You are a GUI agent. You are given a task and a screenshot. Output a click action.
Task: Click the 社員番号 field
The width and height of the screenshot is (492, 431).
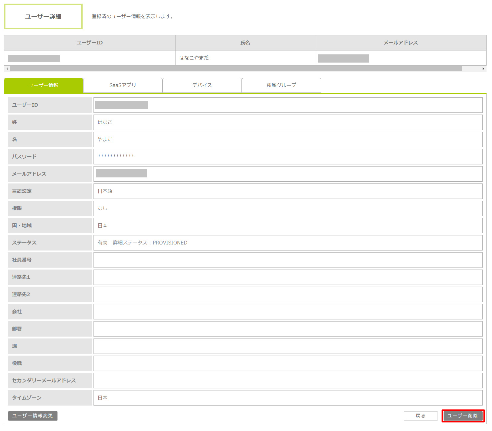[288, 260]
